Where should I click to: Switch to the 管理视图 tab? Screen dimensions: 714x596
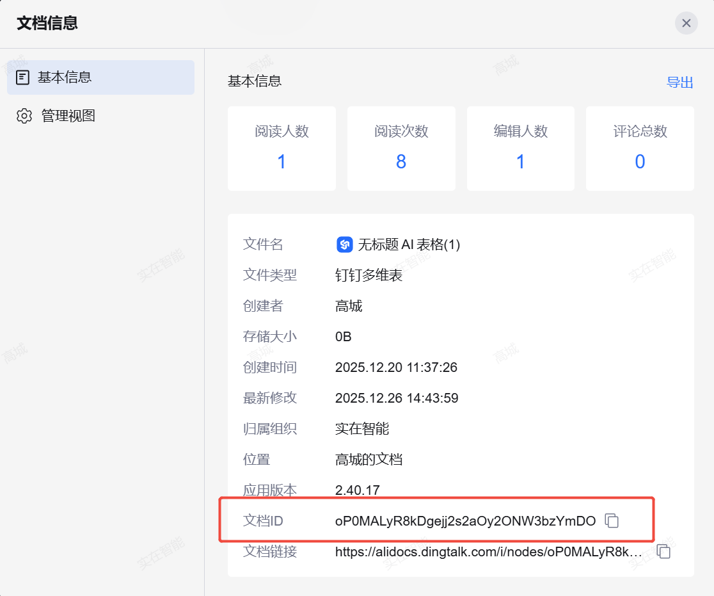point(68,116)
